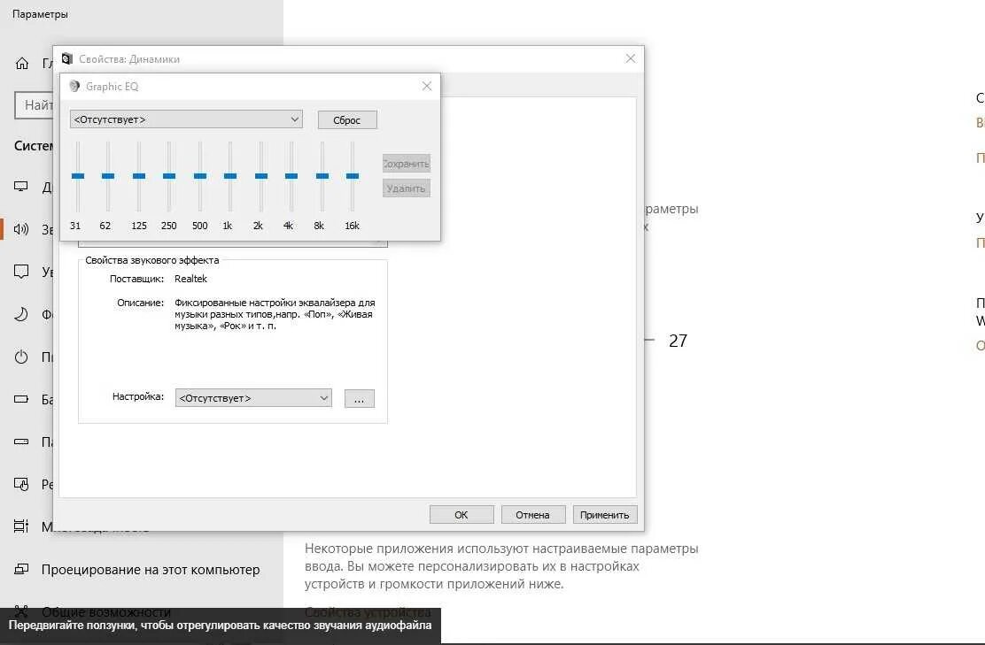Adjust the 8k equalizer slider
This screenshot has height=645, width=985.
(322, 176)
